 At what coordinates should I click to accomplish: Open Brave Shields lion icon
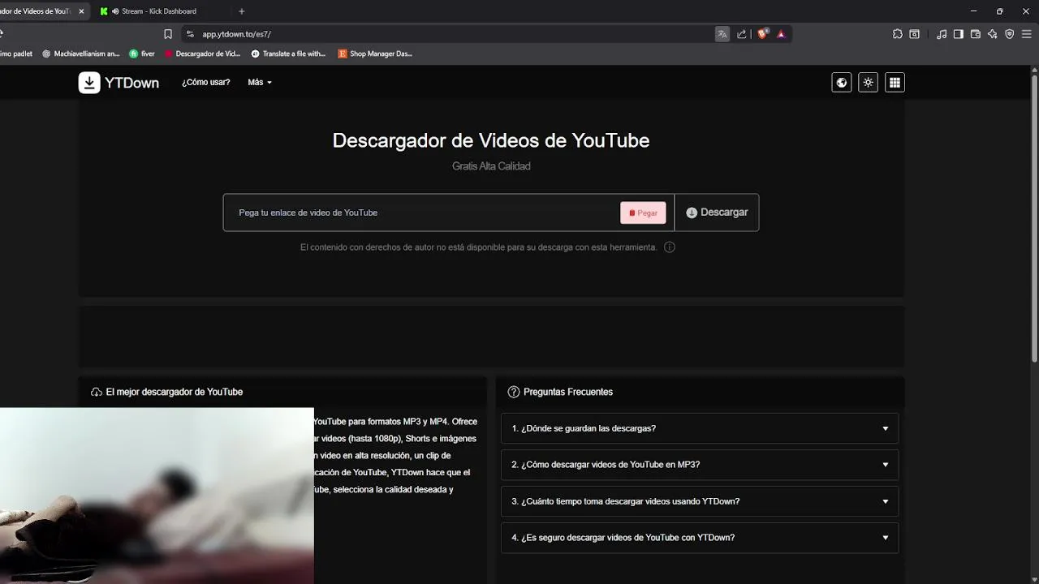click(762, 34)
